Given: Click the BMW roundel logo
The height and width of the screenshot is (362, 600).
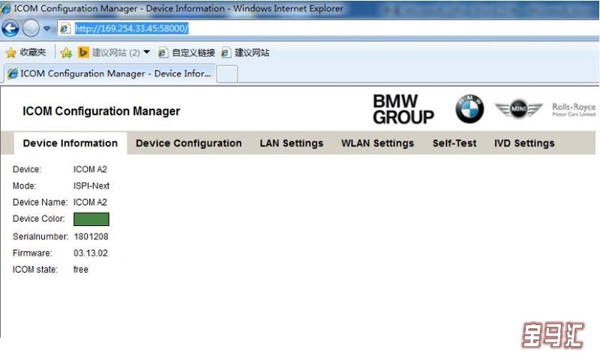Looking at the screenshot, I should (x=469, y=109).
